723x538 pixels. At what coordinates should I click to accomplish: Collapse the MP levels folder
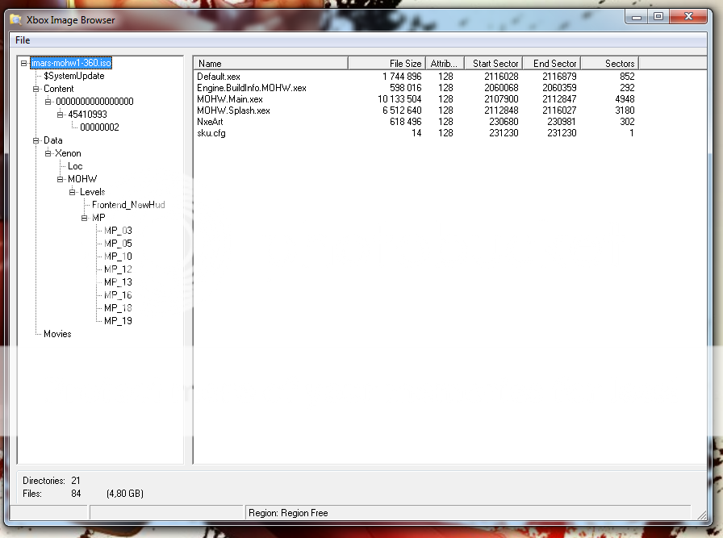click(85, 218)
